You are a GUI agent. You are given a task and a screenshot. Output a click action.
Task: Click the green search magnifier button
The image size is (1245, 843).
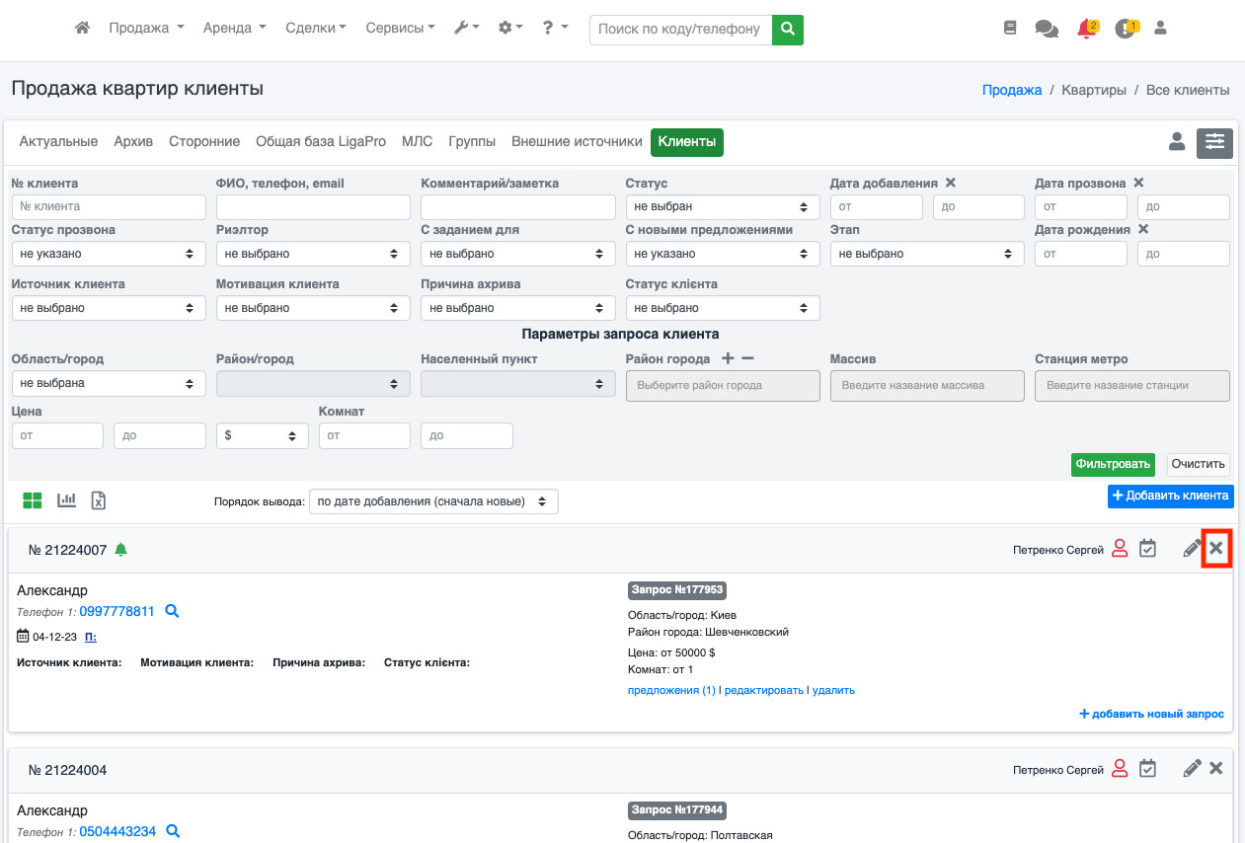click(787, 30)
